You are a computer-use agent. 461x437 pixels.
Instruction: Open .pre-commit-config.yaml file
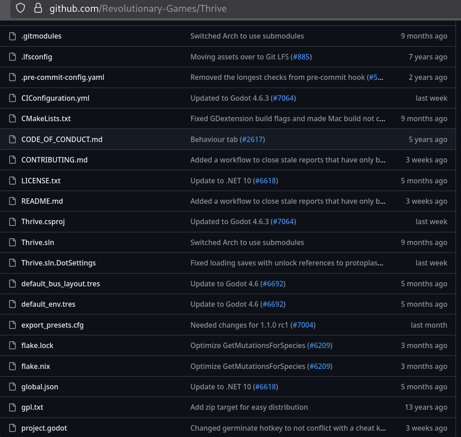[x=63, y=77]
